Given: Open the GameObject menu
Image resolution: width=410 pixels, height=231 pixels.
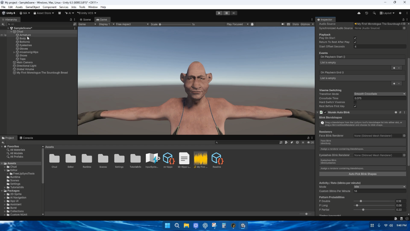Looking at the screenshot, I should click(x=33, y=7).
